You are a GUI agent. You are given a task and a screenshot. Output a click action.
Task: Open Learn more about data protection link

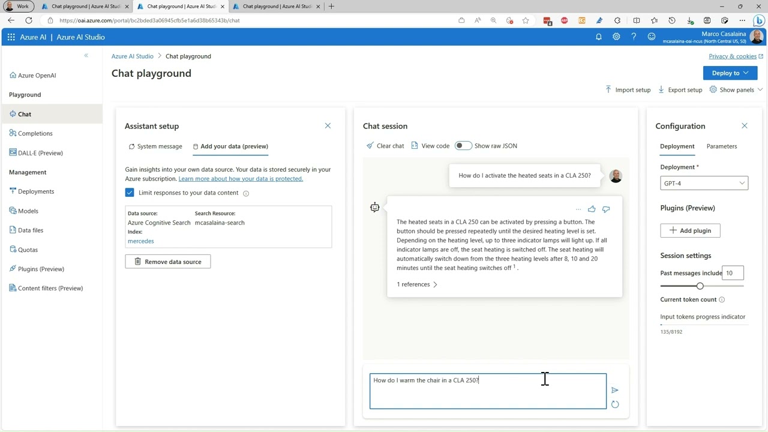click(x=241, y=179)
